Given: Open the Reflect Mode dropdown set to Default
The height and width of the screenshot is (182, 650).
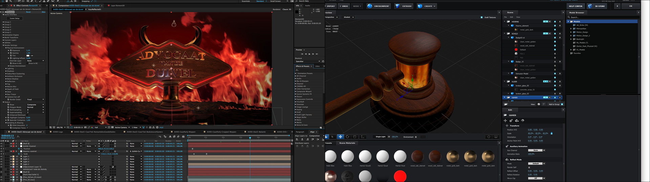Looking at the screenshot, I should (x=537, y=163).
